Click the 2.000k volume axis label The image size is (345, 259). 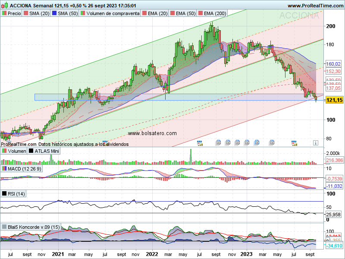tap(333, 153)
